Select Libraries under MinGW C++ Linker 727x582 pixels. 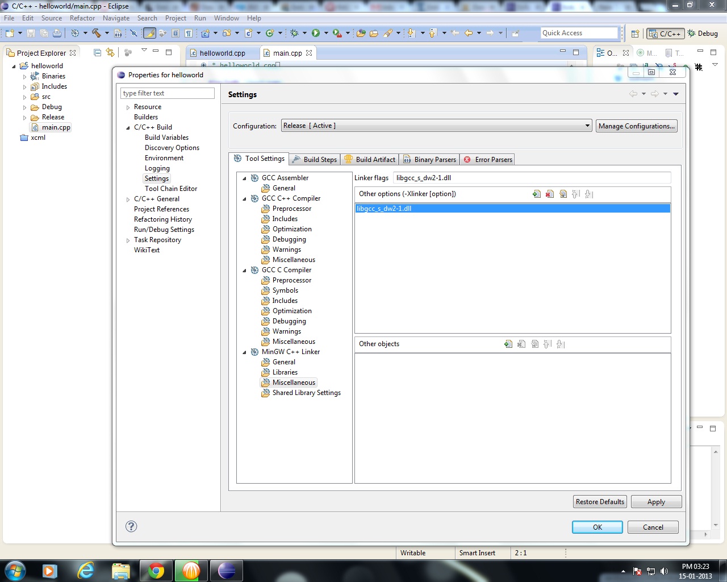(x=285, y=372)
